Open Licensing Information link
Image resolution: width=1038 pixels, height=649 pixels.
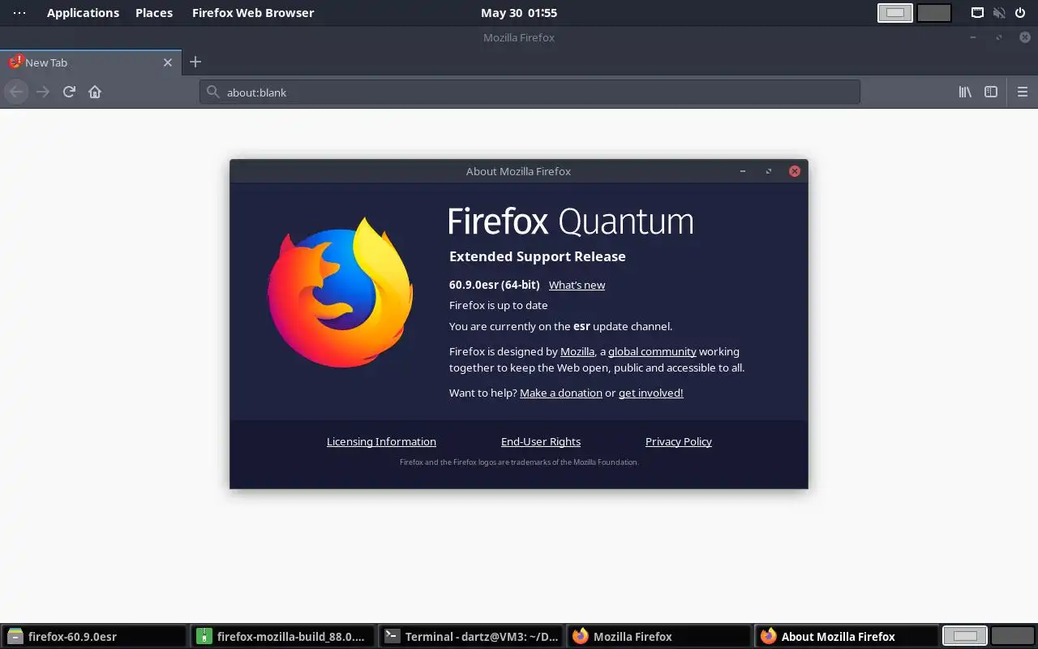point(381,441)
